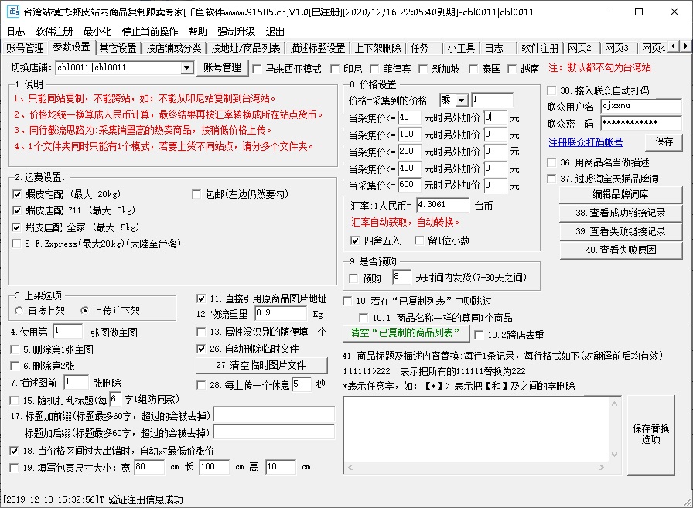Tick the 印尼 site checkbox
Screen dimensions: 693x508
tap(335, 69)
